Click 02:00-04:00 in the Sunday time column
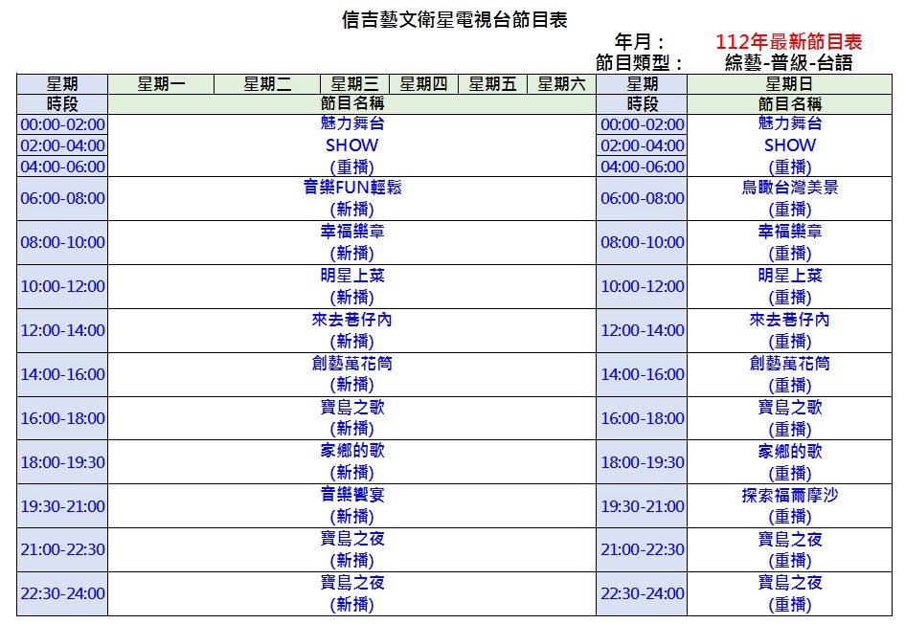905x624 pixels. [643, 145]
